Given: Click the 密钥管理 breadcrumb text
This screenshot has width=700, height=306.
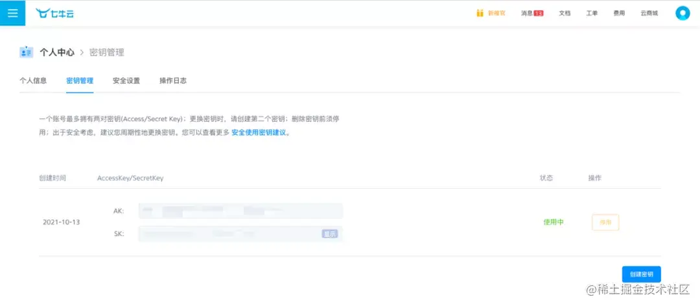Looking at the screenshot, I should [x=107, y=52].
